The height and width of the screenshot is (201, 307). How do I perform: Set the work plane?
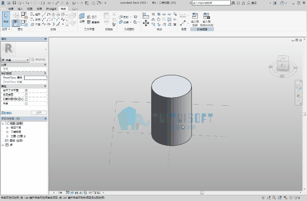point(82,18)
